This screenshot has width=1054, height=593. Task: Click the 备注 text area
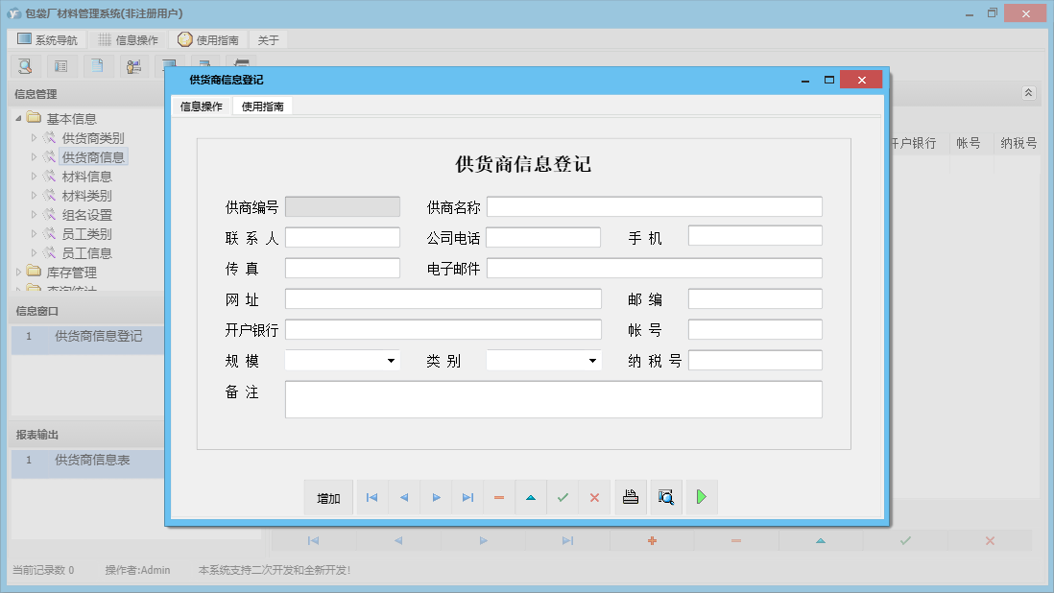tap(553, 399)
